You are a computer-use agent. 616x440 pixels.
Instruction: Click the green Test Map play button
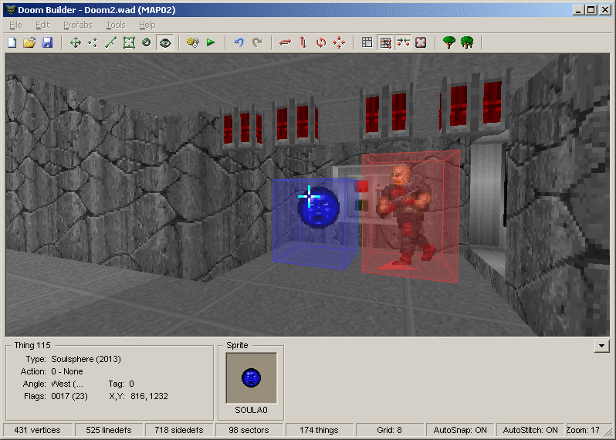[211, 42]
